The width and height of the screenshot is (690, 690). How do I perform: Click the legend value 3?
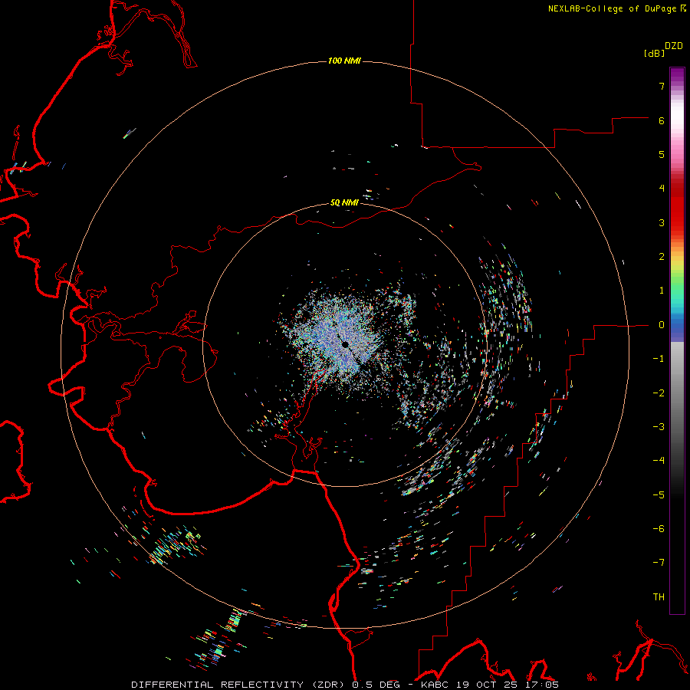[662, 222]
